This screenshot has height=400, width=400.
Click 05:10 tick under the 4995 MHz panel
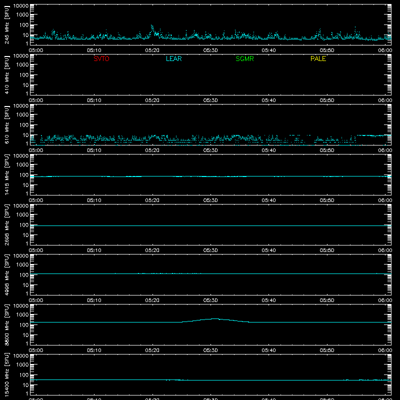point(94,300)
